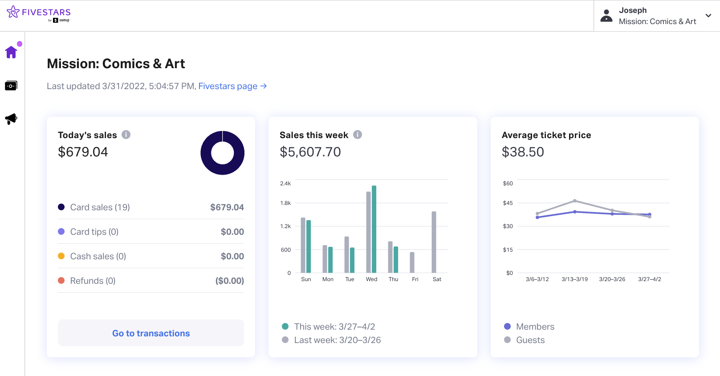The height and width of the screenshot is (376, 720).
Task: Click the purple Card tips color dot
Action: 61,231
